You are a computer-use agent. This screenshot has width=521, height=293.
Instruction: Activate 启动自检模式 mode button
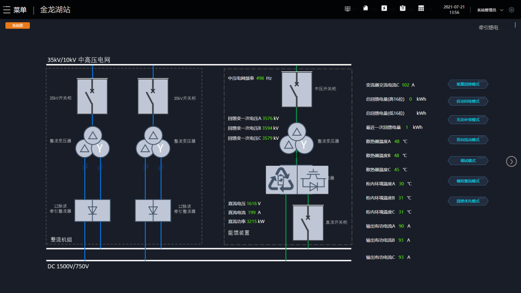tap(468, 102)
